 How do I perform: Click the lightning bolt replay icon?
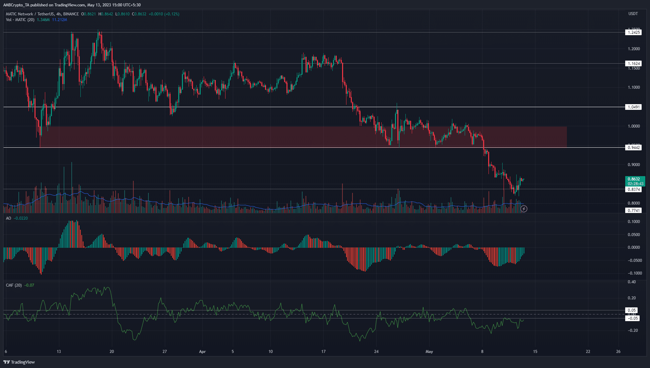pos(524,209)
